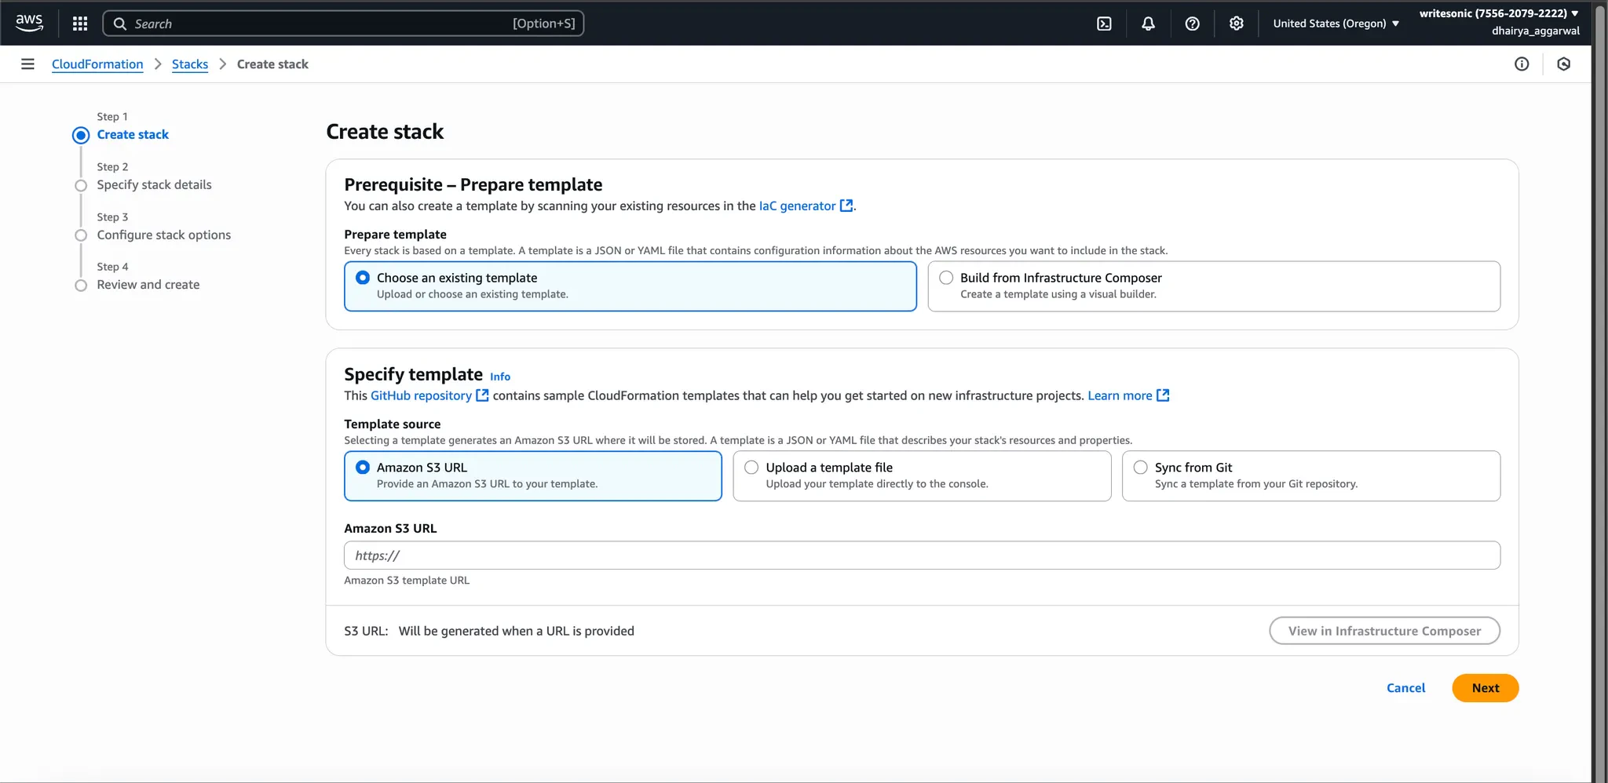Select Step 4 Review and create

point(148,285)
